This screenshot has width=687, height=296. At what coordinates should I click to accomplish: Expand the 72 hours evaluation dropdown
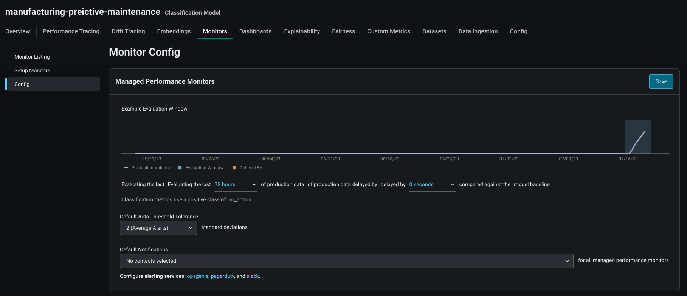pyautogui.click(x=236, y=185)
